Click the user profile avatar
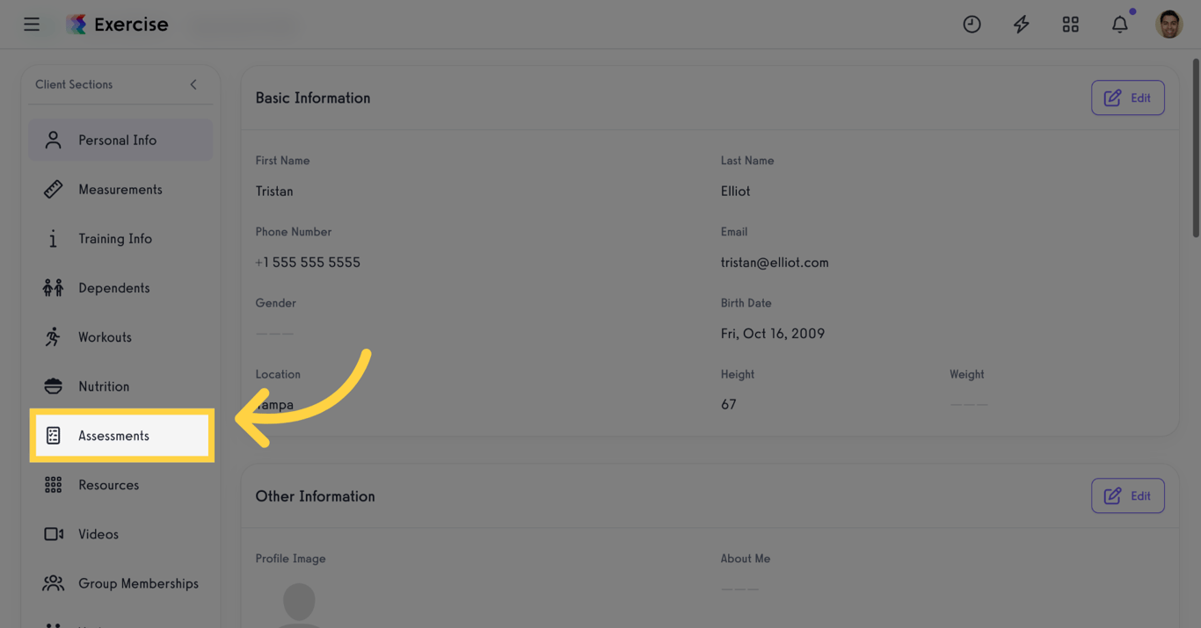1201x628 pixels. point(1168,25)
